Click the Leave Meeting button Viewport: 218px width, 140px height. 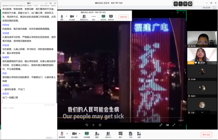pos(206,134)
